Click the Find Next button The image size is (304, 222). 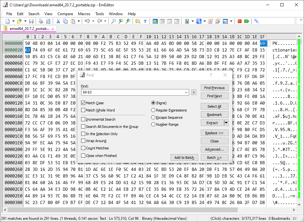214,96
